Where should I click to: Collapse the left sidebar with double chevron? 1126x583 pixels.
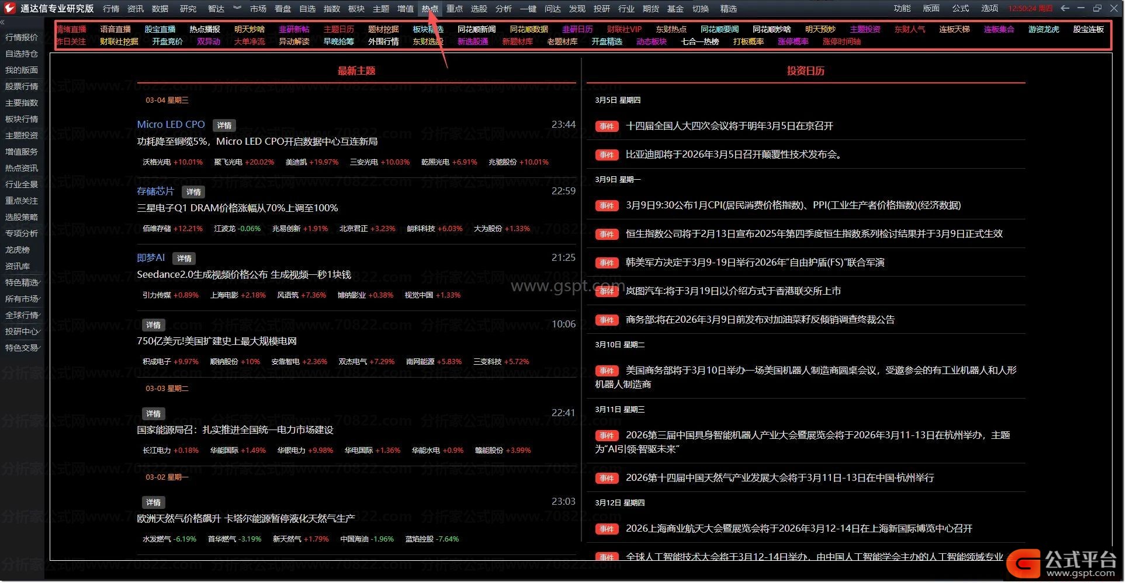pos(3,22)
